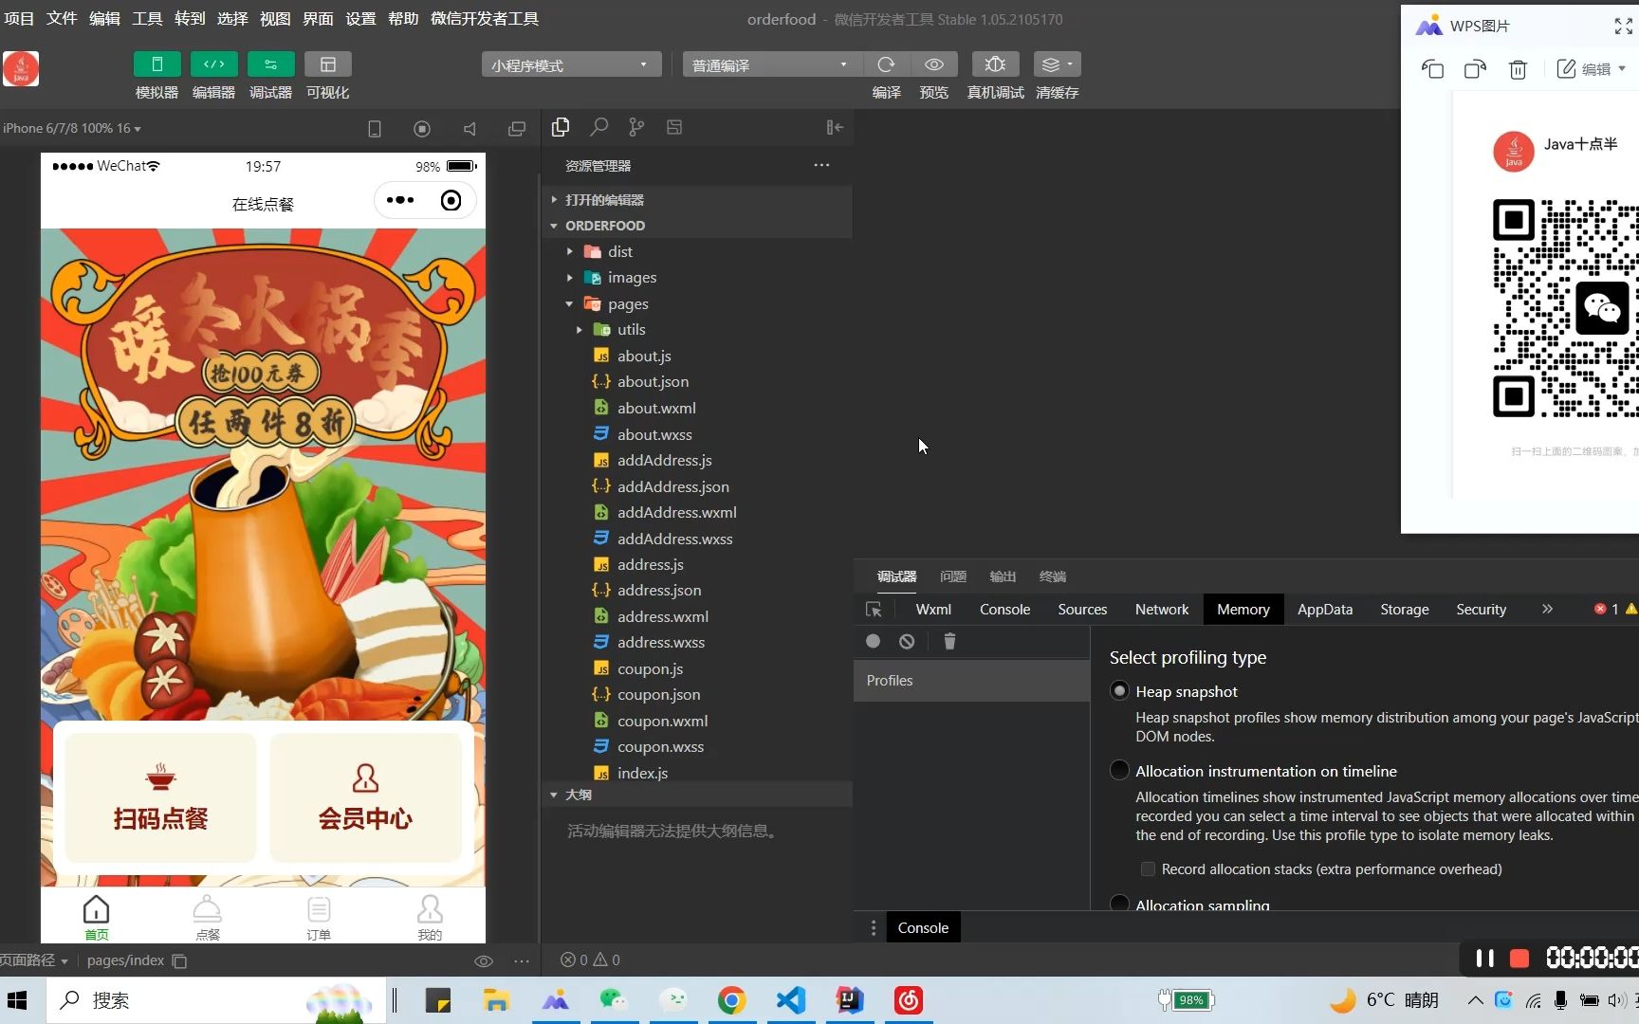
Task: Click the compile (编译) refresh icon
Action: click(x=886, y=64)
